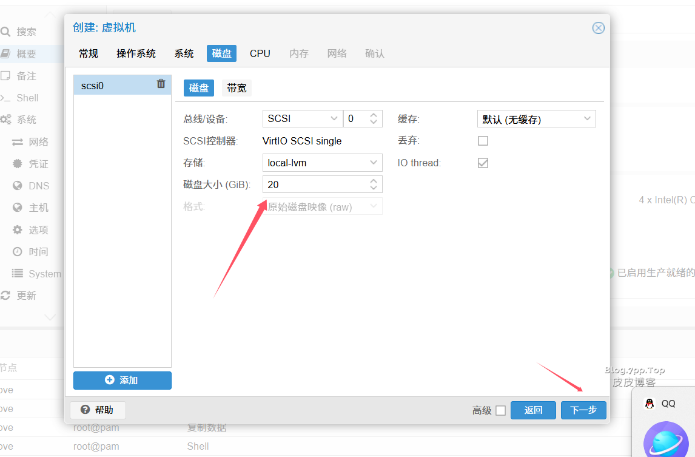Click the QQ penguin icon
The height and width of the screenshot is (457, 695).
650,404
